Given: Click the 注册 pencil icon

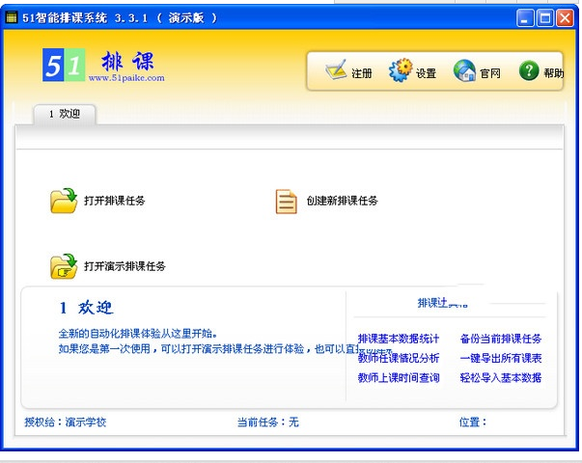Looking at the screenshot, I should coord(335,71).
